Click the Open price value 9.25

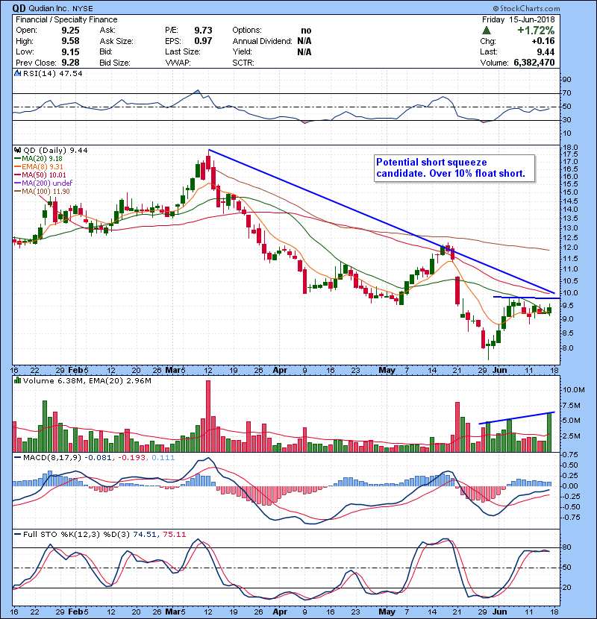70,31
